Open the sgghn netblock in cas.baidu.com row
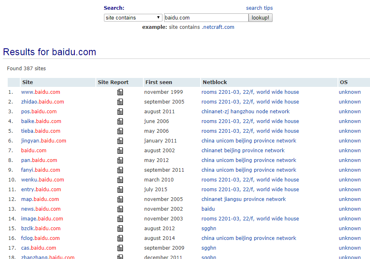This screenshot has height=259, width=370. [209, 248]
